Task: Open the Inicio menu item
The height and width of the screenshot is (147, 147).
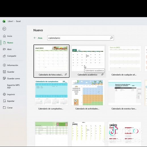Action: [x=10, y=36]
